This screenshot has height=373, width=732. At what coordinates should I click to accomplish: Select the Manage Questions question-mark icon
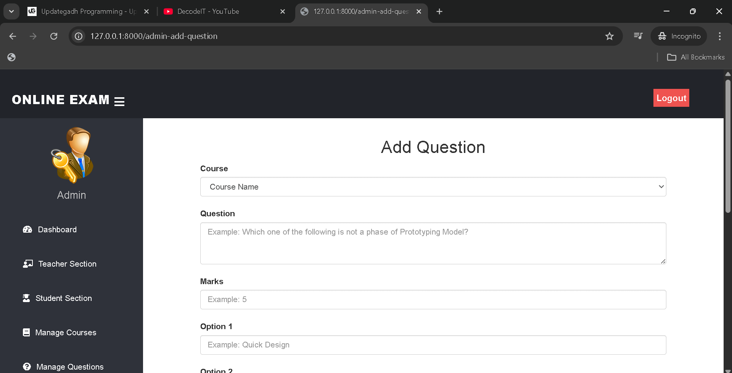pos(26,366)
